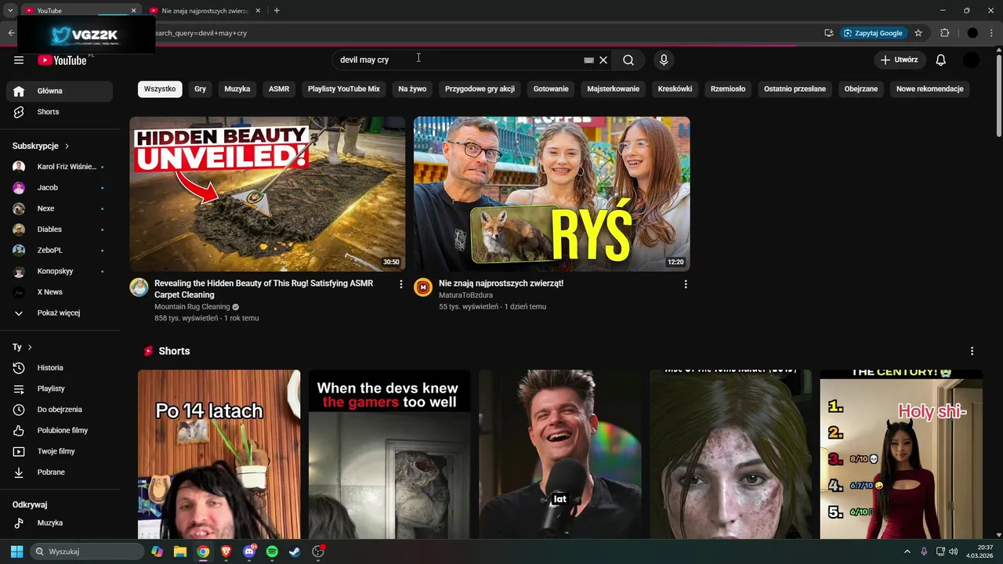The width and height of the screenshot is (1003, 564).
Task: Open more options for MaturaToBzdura video
Action: click(686, 284)
